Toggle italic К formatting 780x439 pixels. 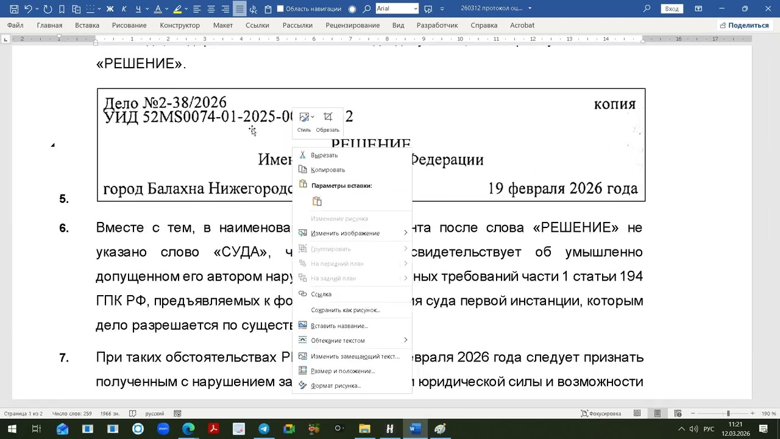coord(124,9)
